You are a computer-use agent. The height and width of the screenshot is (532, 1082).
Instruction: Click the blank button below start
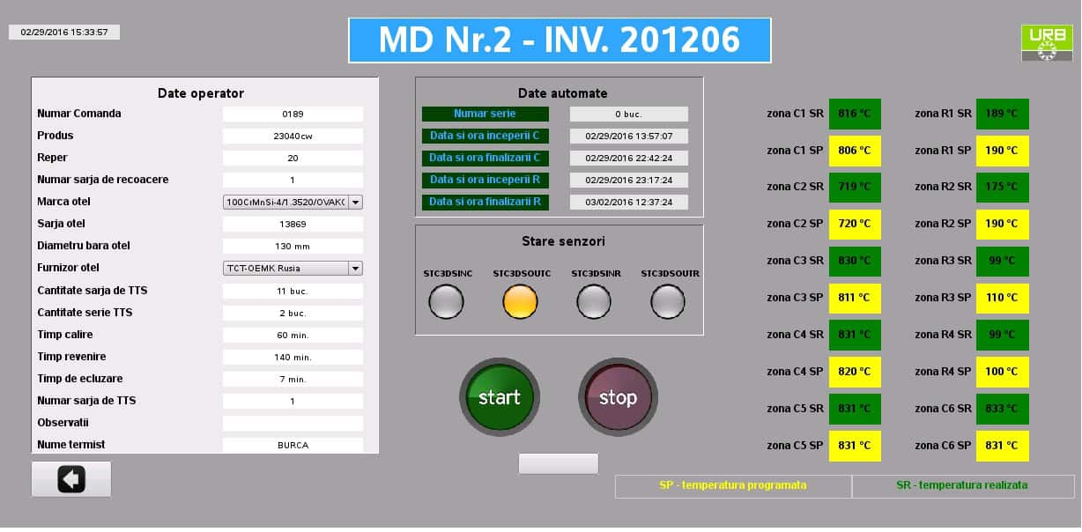(558, 463)
